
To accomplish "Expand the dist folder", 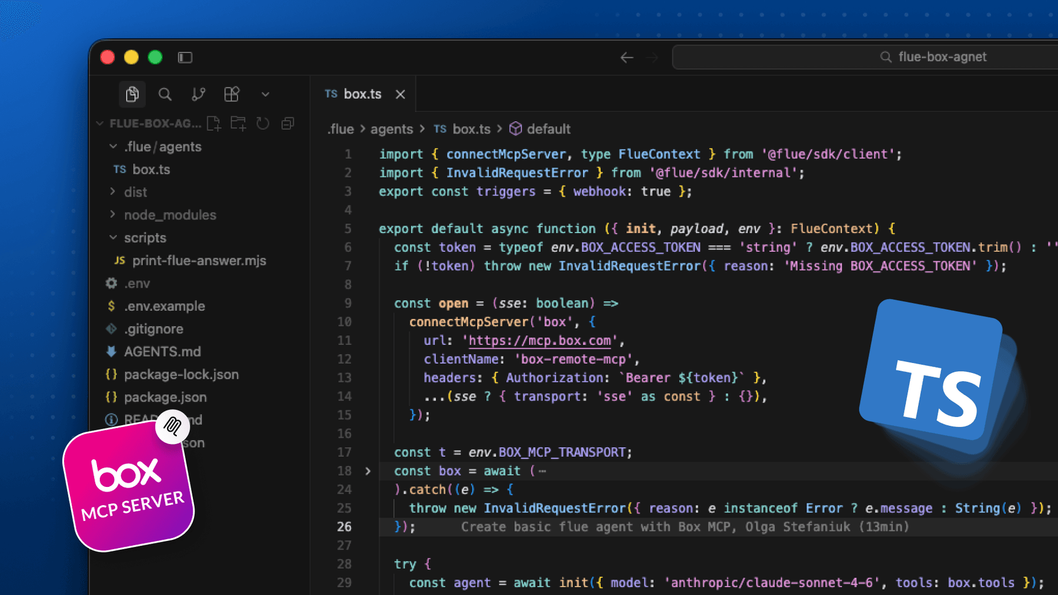I will [x=113, y=192].
